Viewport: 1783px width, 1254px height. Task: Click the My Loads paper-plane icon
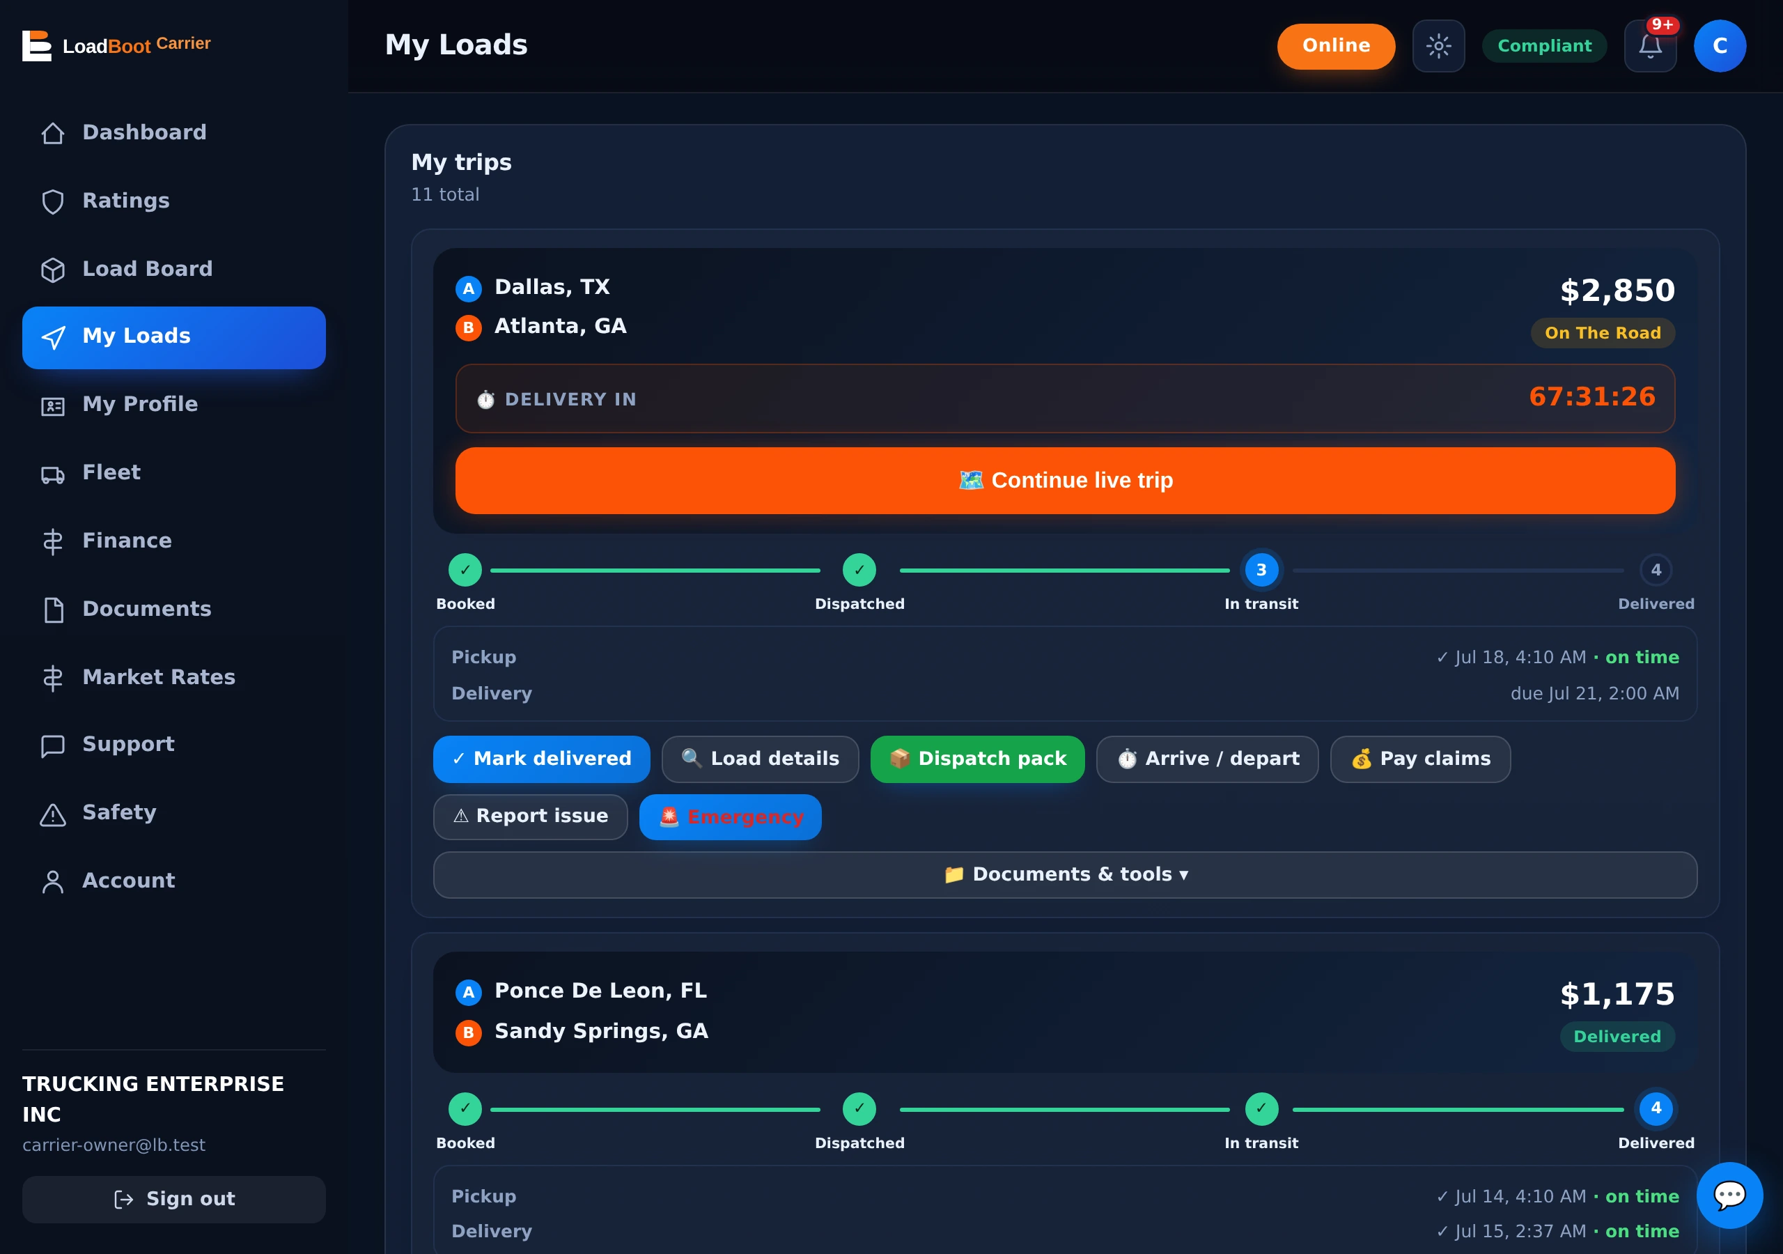click(x=53, y=337)
